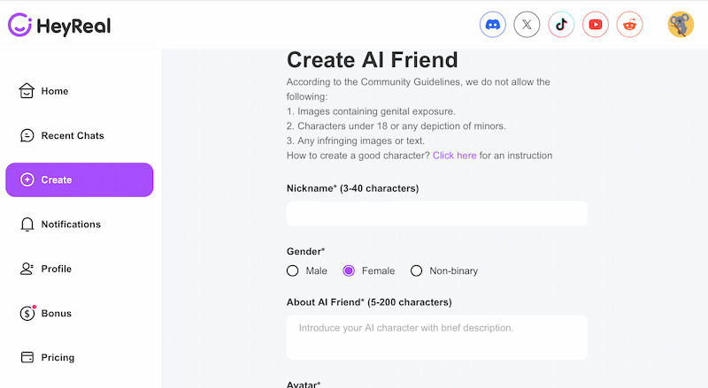Click the Profile person icon
Screen dimensions: 708x388
[x=27, y=269]
